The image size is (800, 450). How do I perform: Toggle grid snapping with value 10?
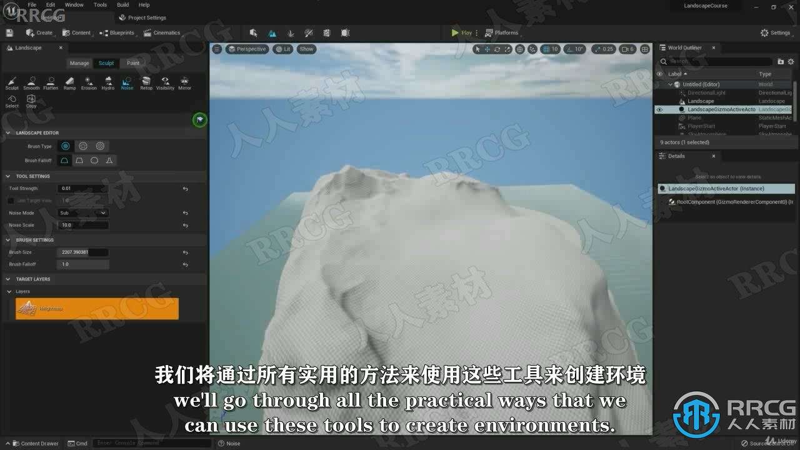click(551, 49)
